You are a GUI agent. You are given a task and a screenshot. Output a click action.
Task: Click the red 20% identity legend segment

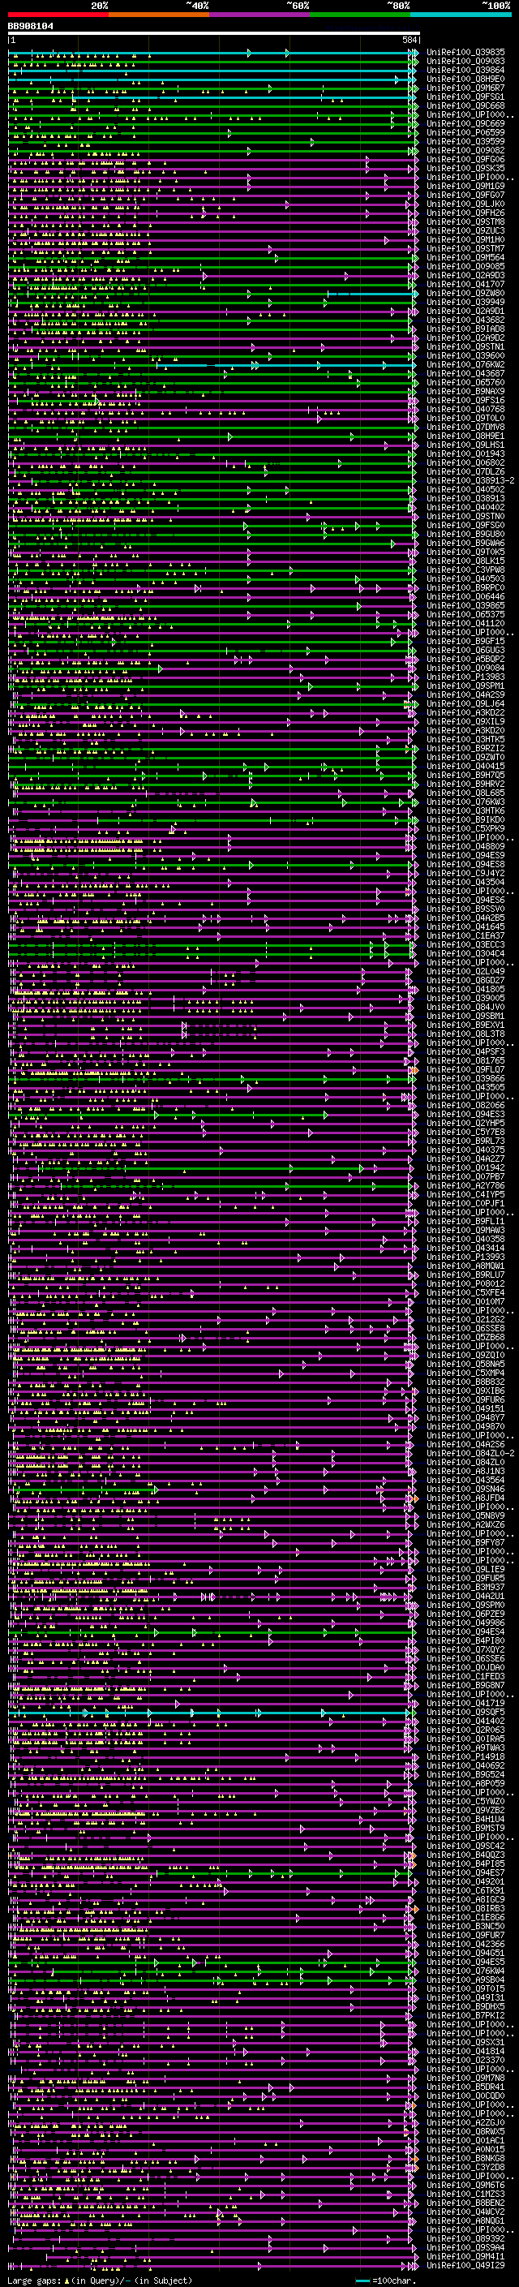(x=58, y=15)
